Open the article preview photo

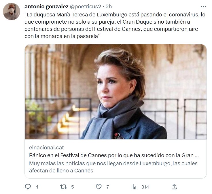[x=116, y=92]
